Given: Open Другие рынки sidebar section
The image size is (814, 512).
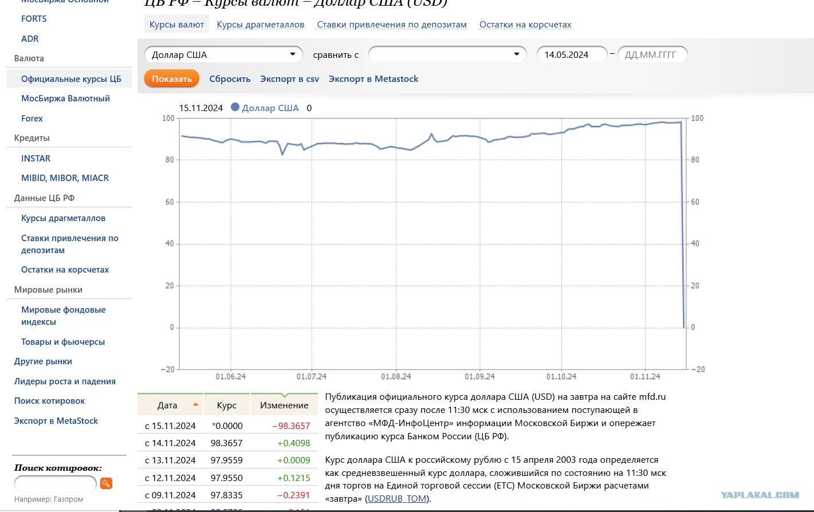Looking at the screenshot, I should 43,361.
